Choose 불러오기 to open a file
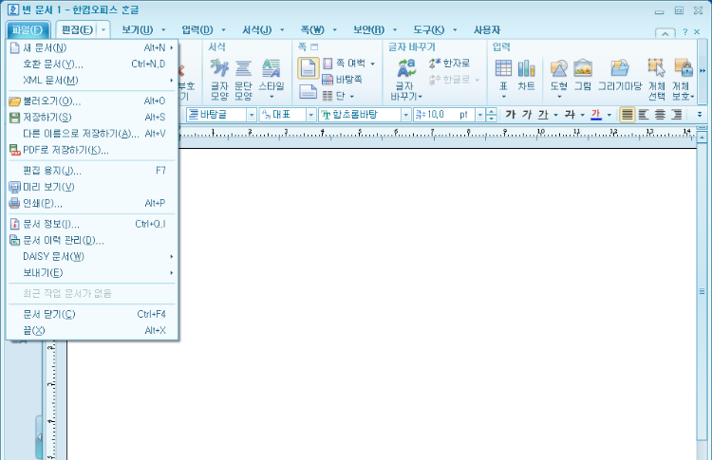Screen dimensions: 712x460 click(92, 101)
